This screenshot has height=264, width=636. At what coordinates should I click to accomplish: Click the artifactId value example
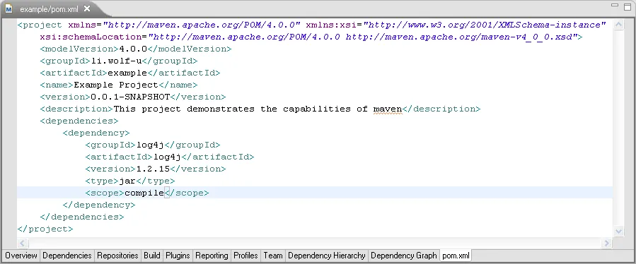pyautogui.click(x=127, y=73)
